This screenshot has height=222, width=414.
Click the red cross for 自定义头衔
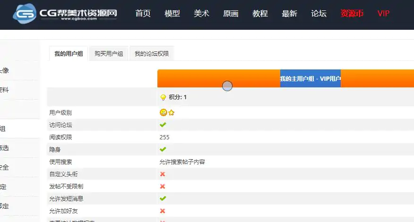(163, 174)
